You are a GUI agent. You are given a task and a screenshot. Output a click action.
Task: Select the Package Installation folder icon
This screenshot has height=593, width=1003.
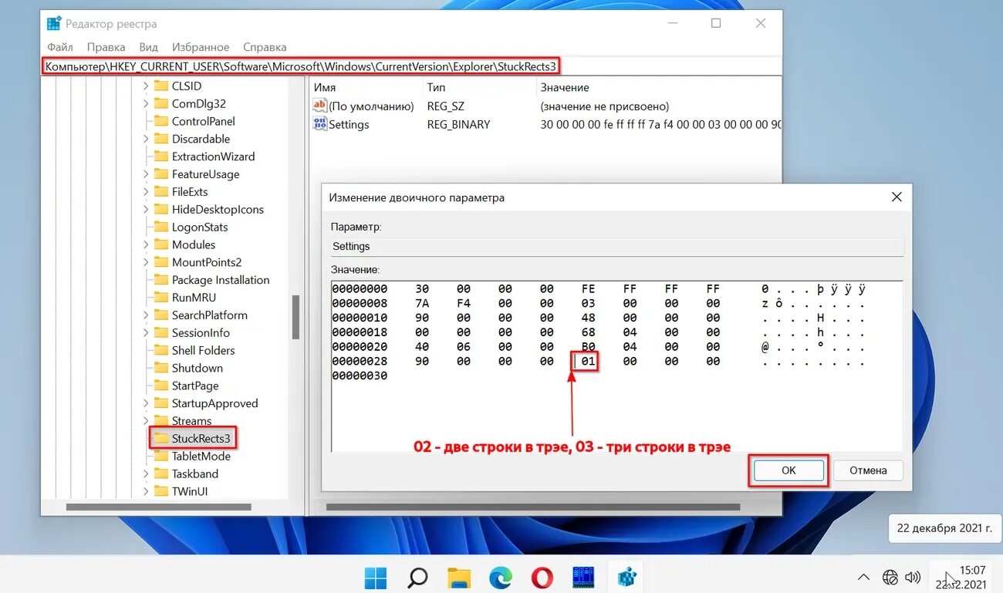(x=160, y=280)
